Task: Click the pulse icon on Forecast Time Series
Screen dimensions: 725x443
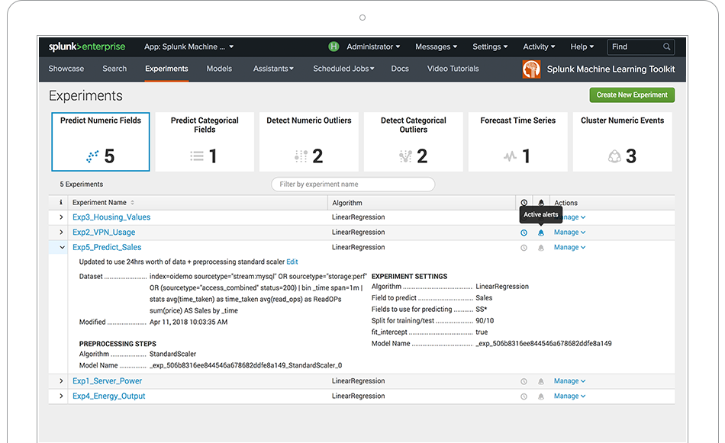Action: point(510,156)
